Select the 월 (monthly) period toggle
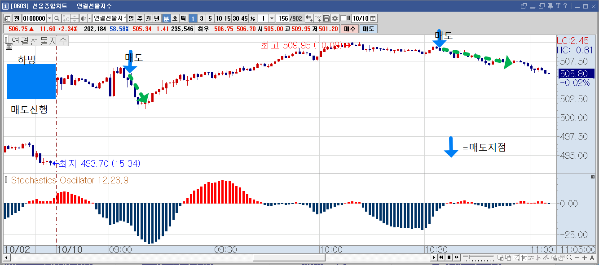Viewport: 599px width, 265px height. (x=148, y=18)
